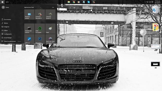Viewport: 162px width, 91px height.
Task: Open Documentos from the start menu
Action: (x=6, y=19)
